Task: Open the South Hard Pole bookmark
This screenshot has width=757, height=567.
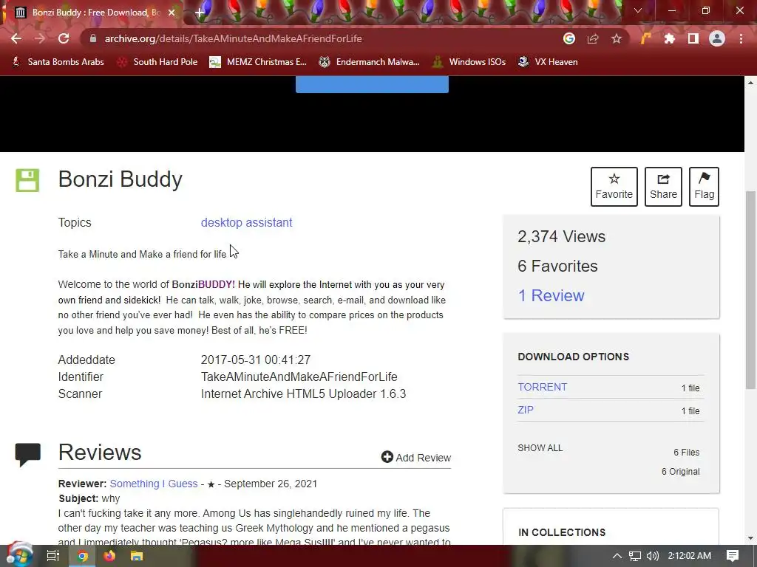Action: coord(157,62)
